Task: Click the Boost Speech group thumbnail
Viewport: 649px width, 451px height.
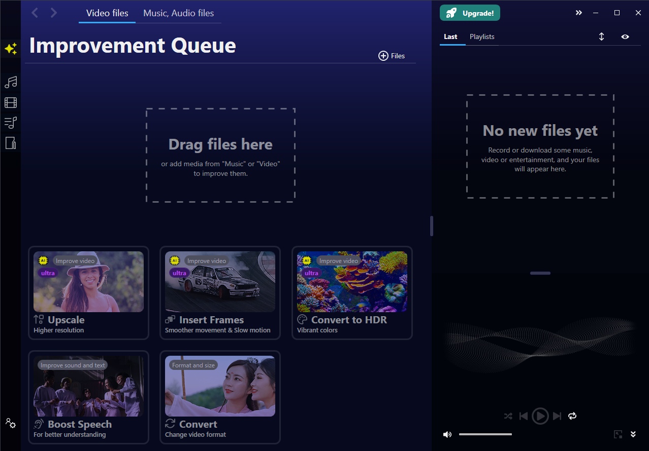Action: [x=88, y=386]
